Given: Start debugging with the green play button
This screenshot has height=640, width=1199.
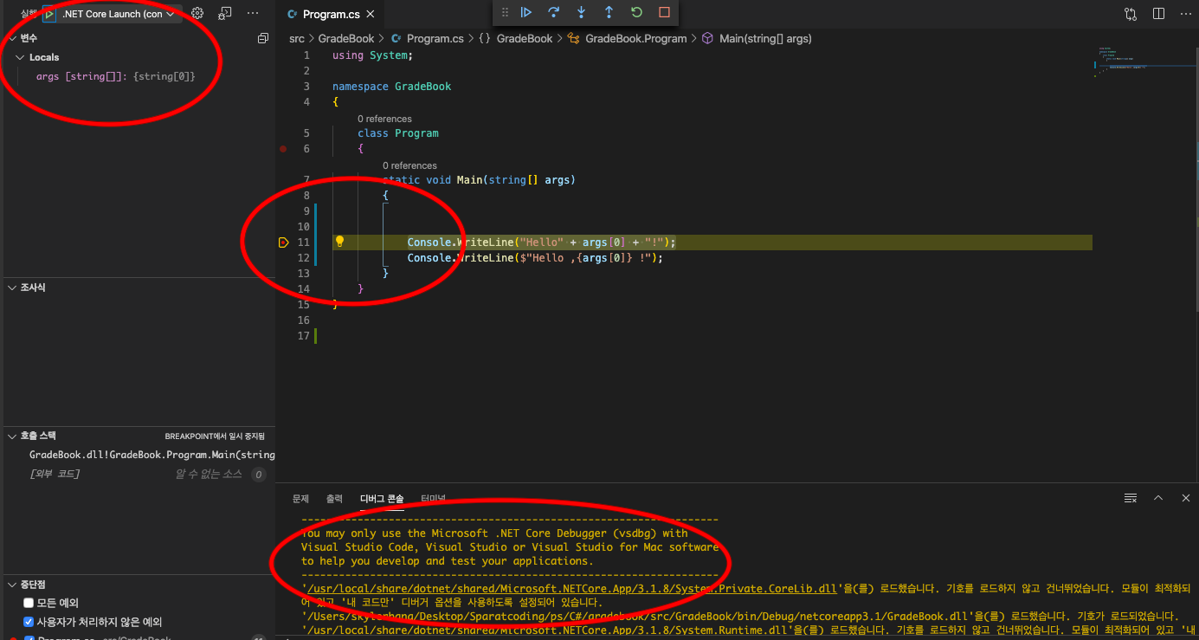Looking at the screenshot, I should [x=48, y=14].
